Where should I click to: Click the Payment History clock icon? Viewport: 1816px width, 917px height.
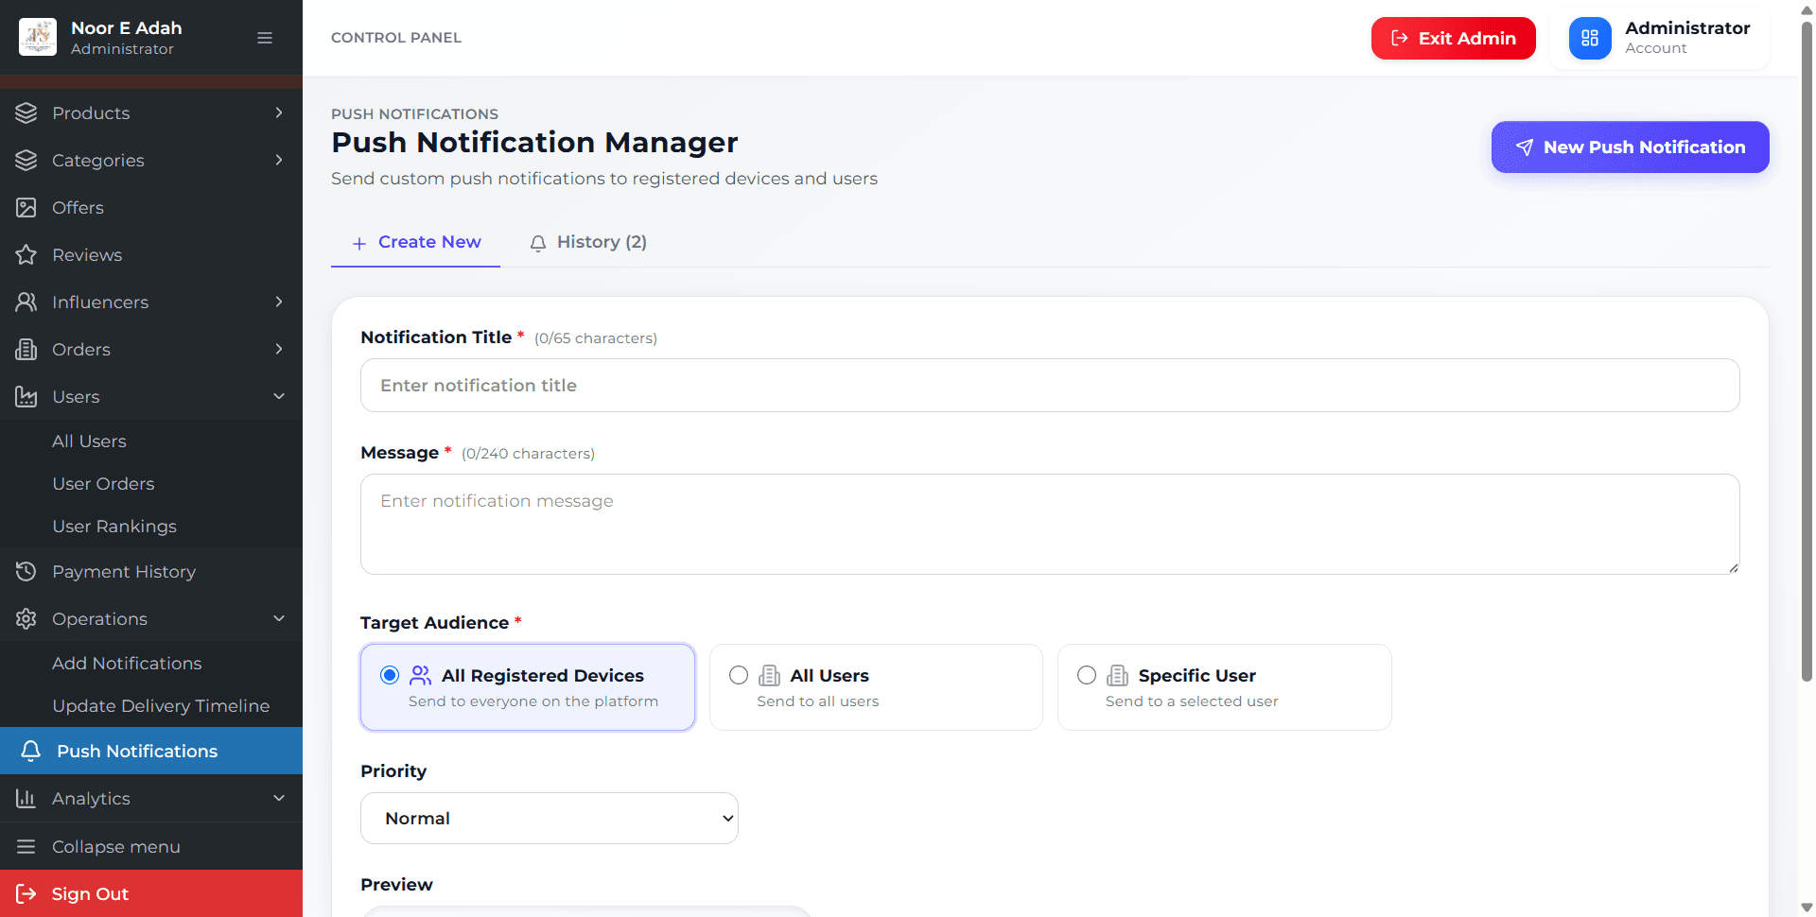coord(26,571)
